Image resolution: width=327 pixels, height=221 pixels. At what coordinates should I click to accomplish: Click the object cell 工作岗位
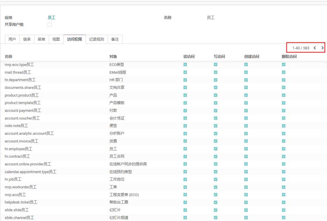click(117, 179)
